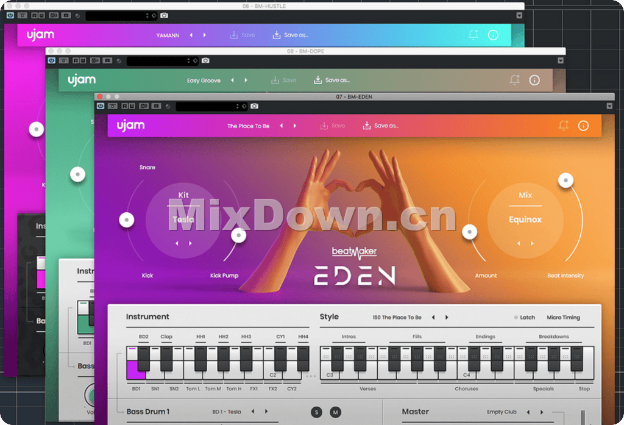Viewport: 624px width, 425px height.
Task: Click Save as… in the EDEN header
Action: [380, 126]
